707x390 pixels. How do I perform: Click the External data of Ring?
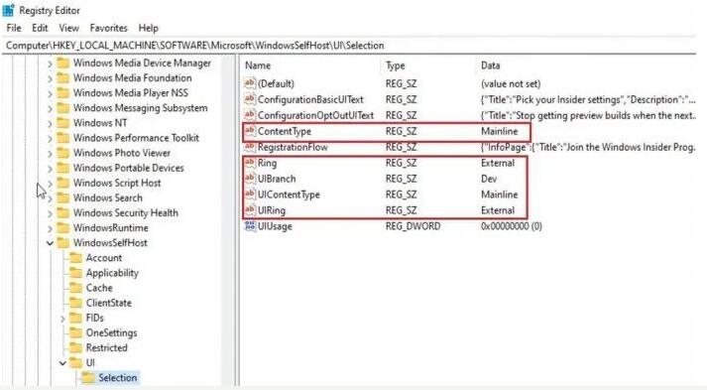(x=498, y=163)
